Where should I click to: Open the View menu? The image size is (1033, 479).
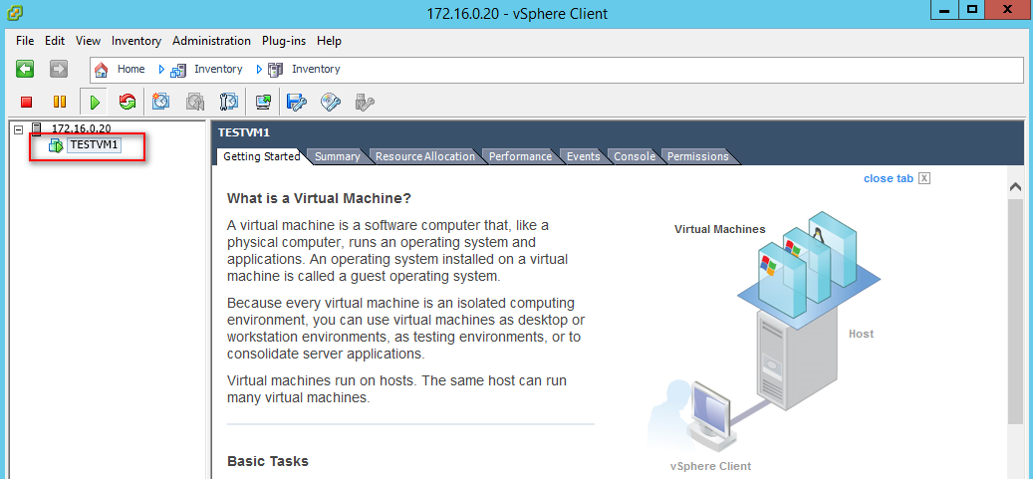click(x=89, y=41)
